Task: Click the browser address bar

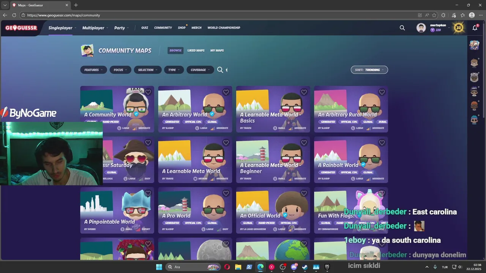Action: pyautogui.click(x=218, y=15)
